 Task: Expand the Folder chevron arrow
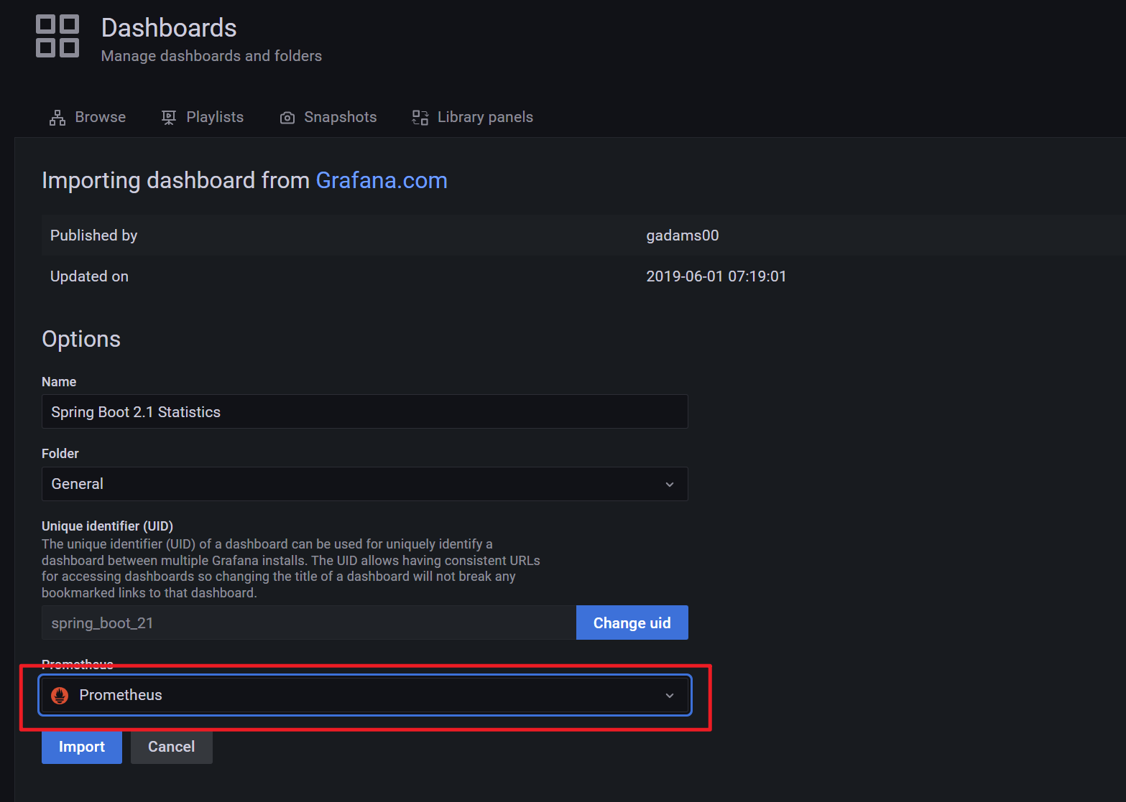(x=670, y=485)
